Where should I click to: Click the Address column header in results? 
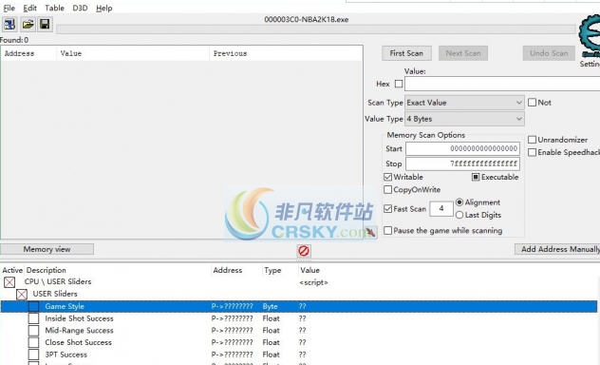click(19, 53)
